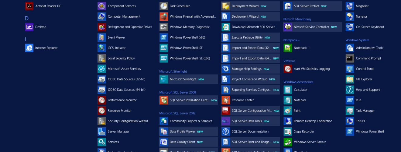This screenshot has width=401, height=152.
Task: Launch Narrator icon
Action: point(350,16)
